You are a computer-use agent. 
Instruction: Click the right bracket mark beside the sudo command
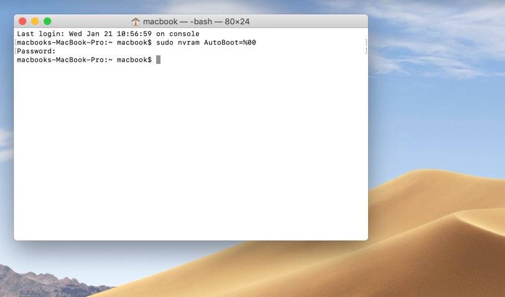[x=366, y=42]
